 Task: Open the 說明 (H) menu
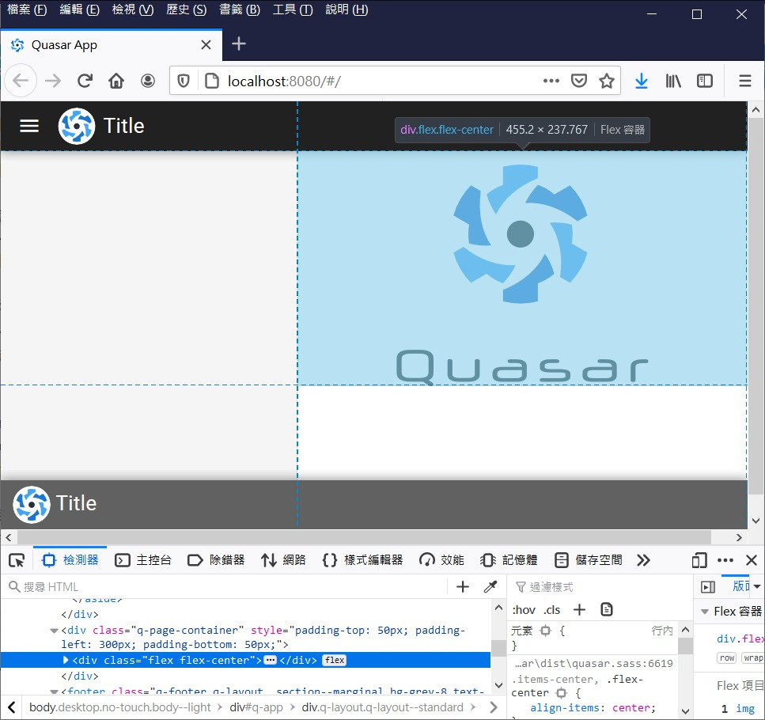[x=347, y=9]
